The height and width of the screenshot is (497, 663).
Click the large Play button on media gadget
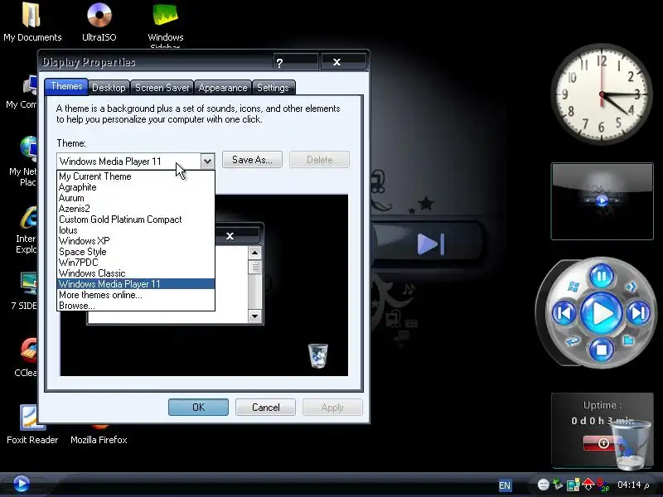[601, 313]
